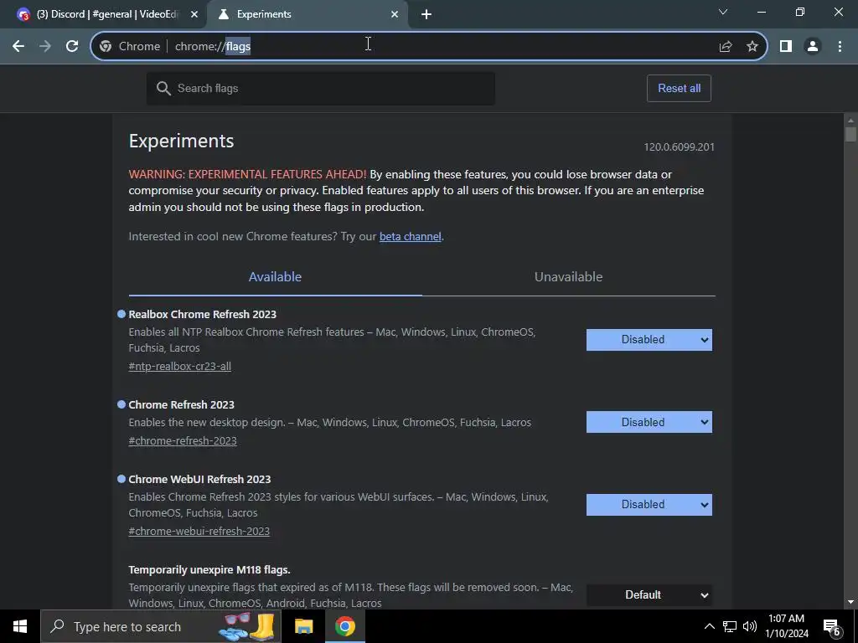Screen dimensions: 858x643
Task: Open the profile avatar menu
Action: click(813, 47)
